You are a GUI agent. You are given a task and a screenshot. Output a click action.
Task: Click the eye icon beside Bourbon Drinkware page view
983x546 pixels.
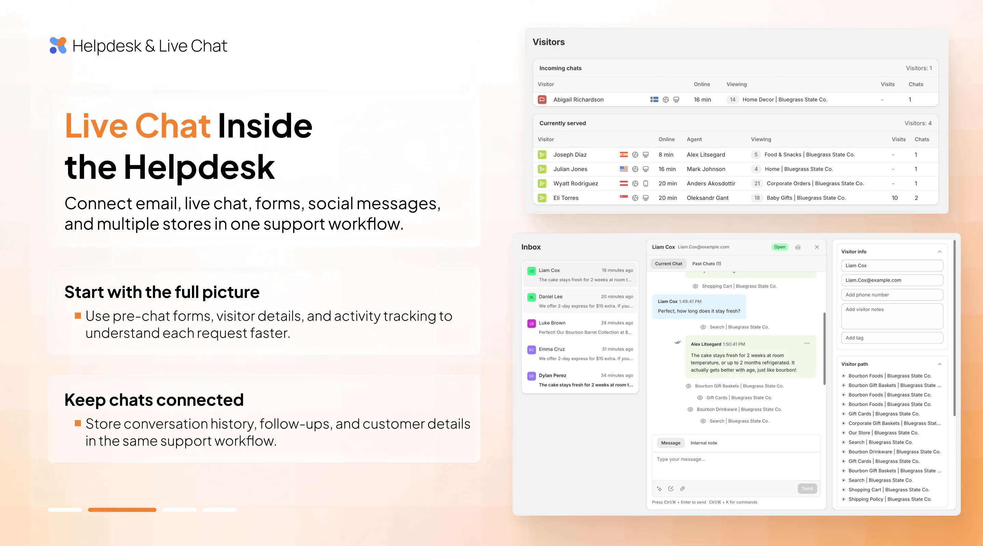(690, 409)
